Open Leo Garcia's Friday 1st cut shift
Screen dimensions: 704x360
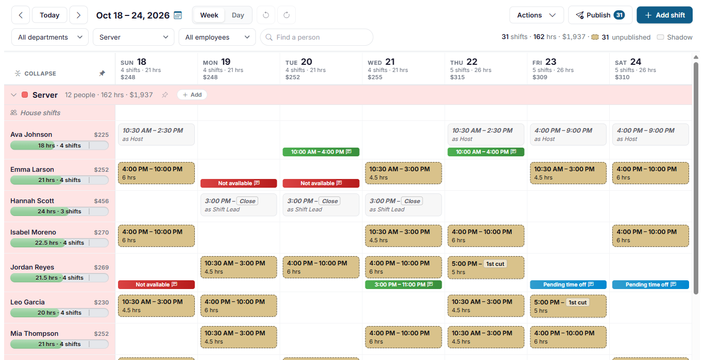point(568,306)
